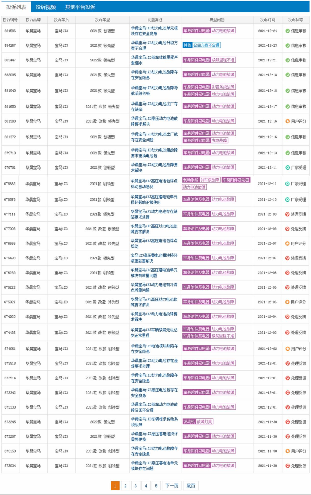Screen dimensions: 311x495
Task: Click complaint number 684586
Action: point(10,31)
